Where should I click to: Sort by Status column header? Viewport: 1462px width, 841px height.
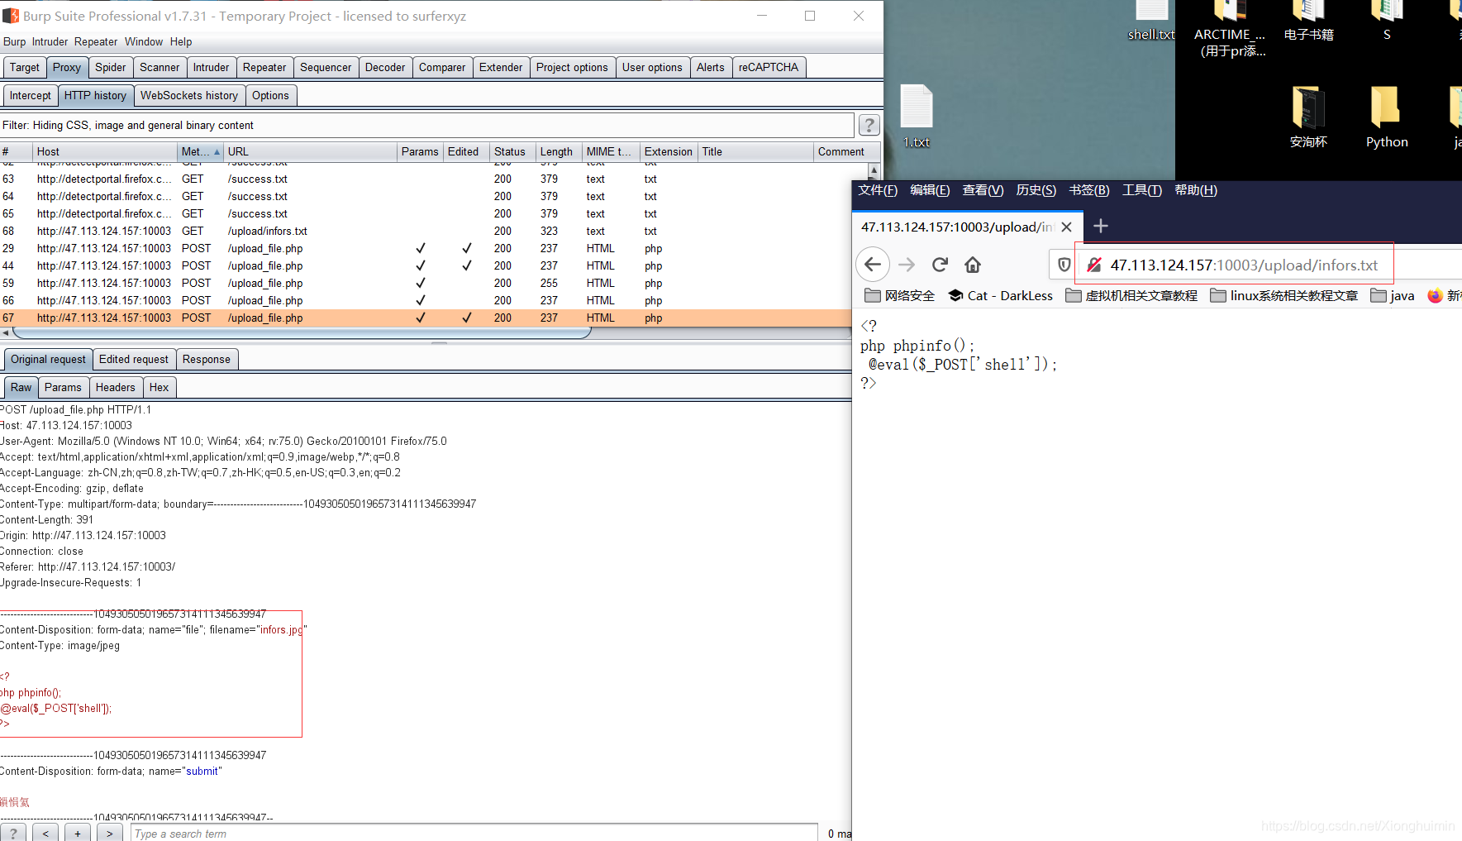point(512,151)
